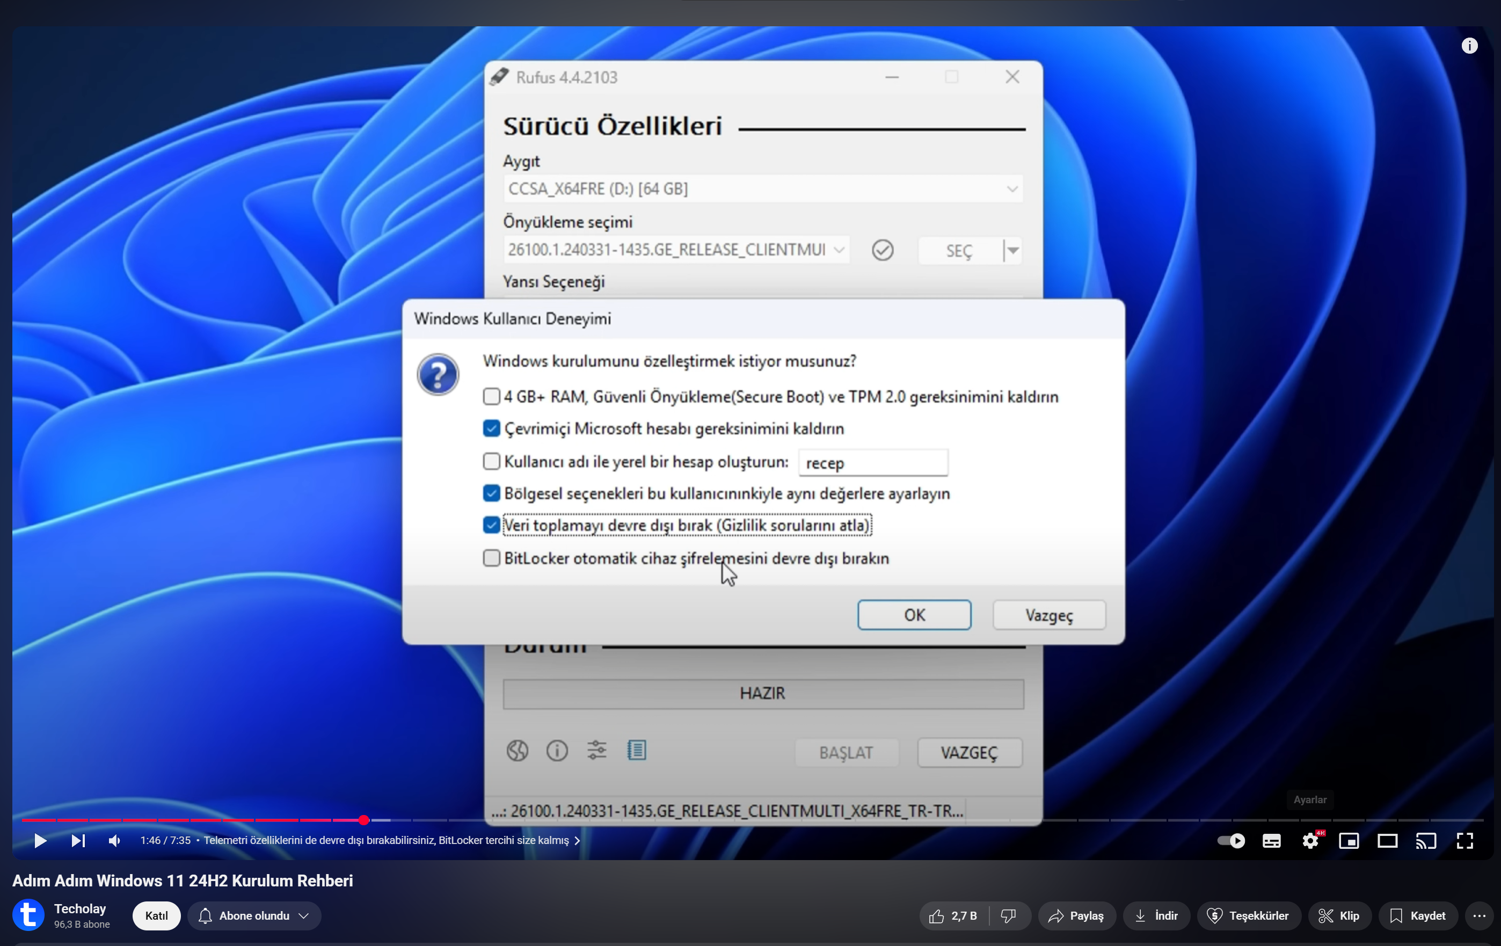Open the more actions menu
The image size is (1501, 946).
[x=1479, y=915]
